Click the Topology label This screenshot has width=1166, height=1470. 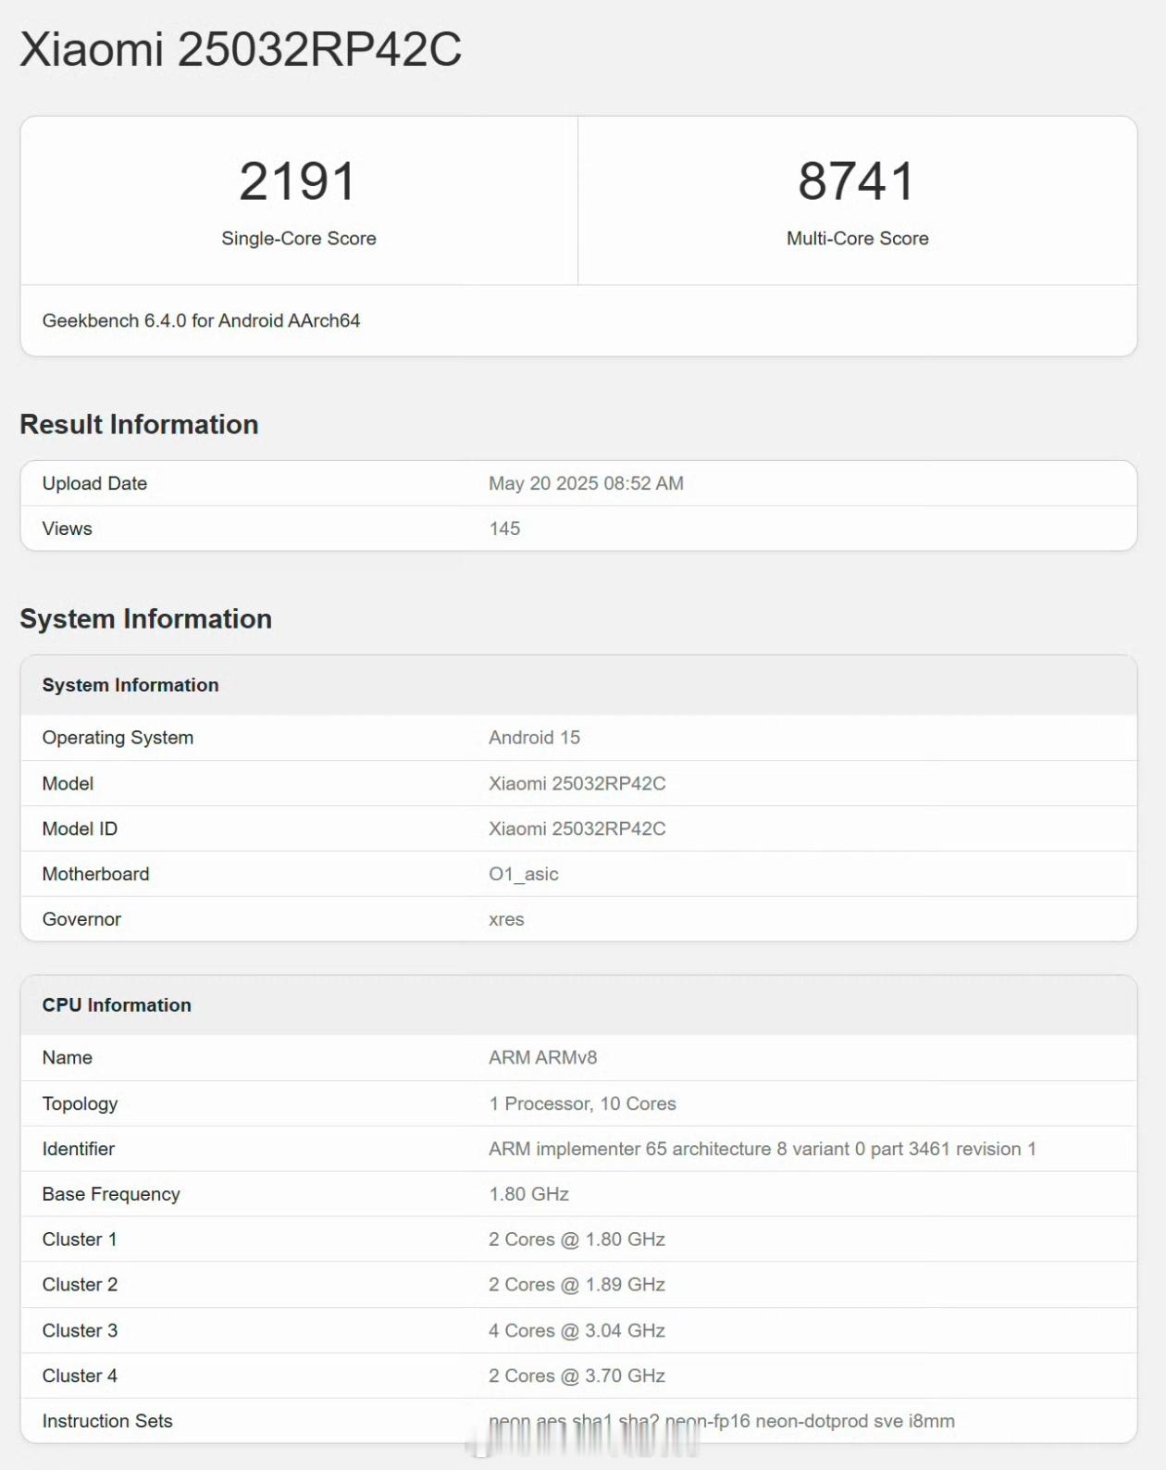coord(80,1103)
